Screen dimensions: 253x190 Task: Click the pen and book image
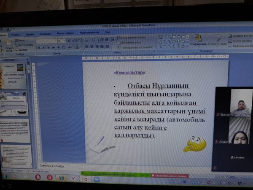point(102,145)
